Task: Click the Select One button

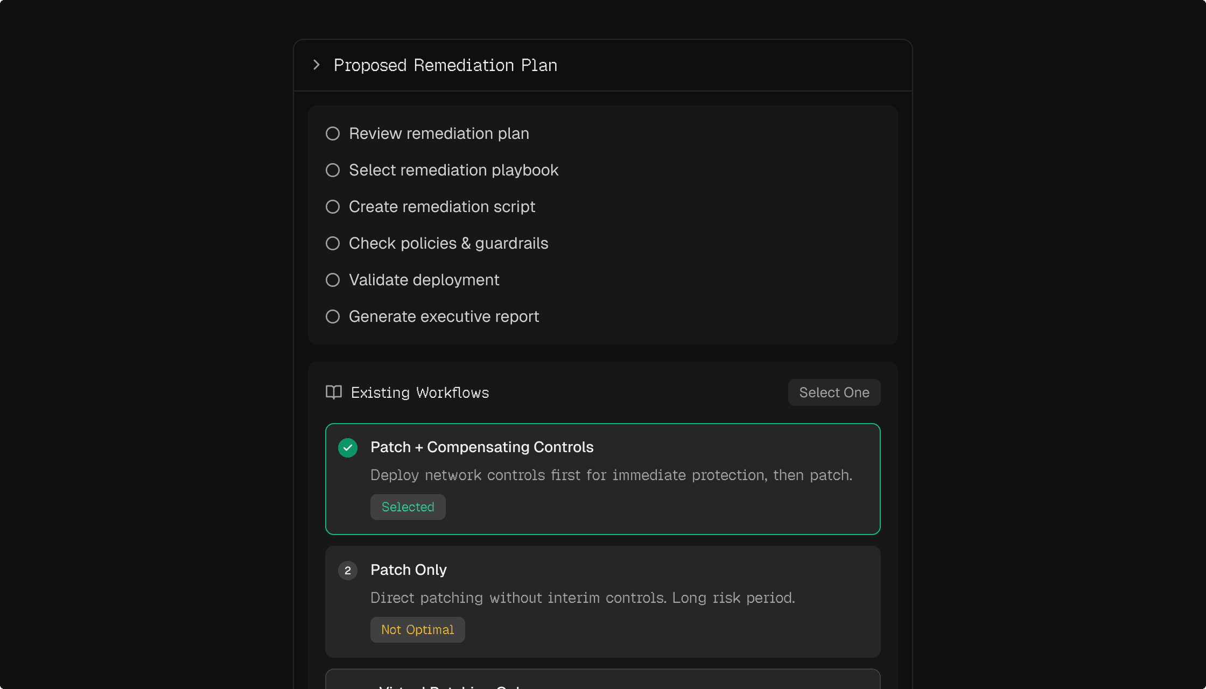Action: [834, 392]
